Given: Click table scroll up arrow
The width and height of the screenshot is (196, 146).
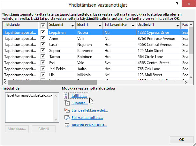Looking at the screenshot, I should 191,25.
